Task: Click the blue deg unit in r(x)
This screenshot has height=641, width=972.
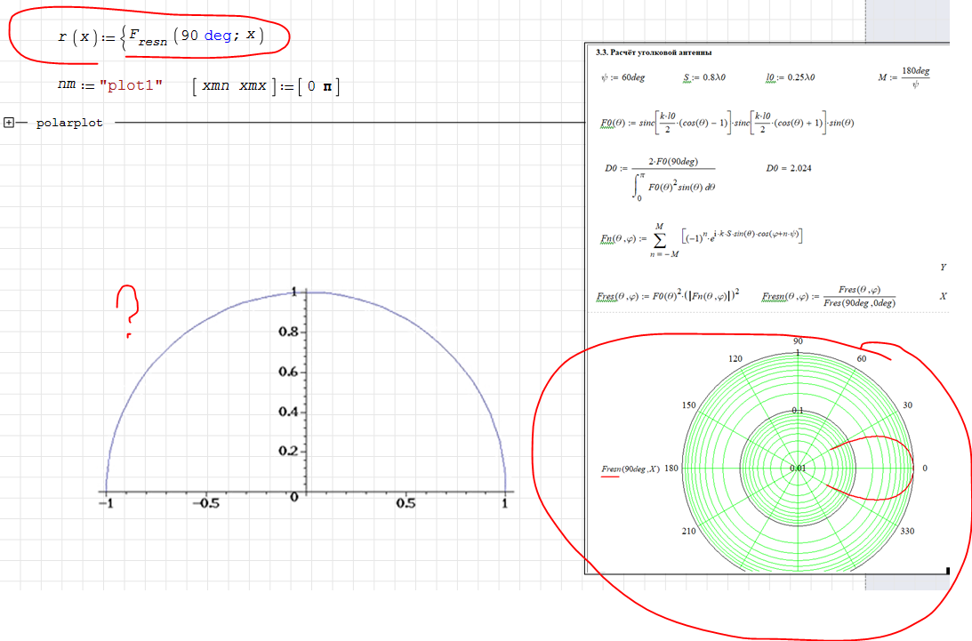Action: (217, 36)
